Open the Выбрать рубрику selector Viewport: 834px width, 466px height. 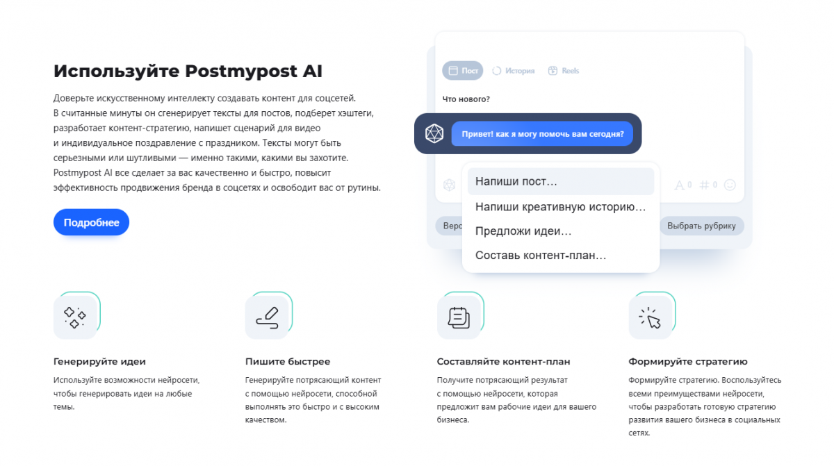click(701, 226)
